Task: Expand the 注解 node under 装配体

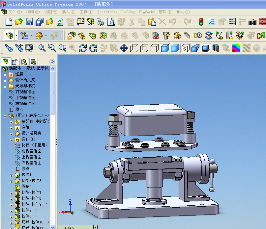Action: coord(5,75)
